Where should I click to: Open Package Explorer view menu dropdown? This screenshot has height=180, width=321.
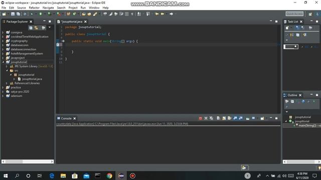(x=50, y=27)
